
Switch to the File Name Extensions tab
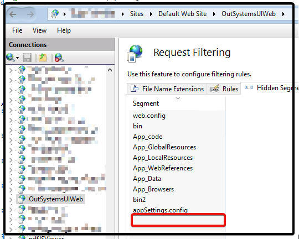point(167,89)
